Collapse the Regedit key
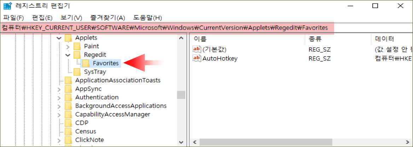This screenshot has width=413, height=147. tap(68, 55)
